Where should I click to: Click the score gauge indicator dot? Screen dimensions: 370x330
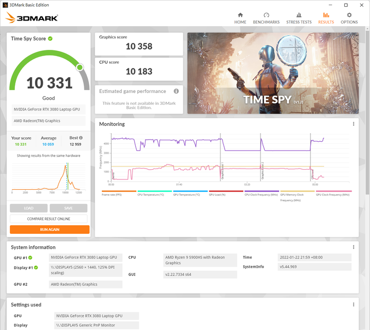[80, 67]
